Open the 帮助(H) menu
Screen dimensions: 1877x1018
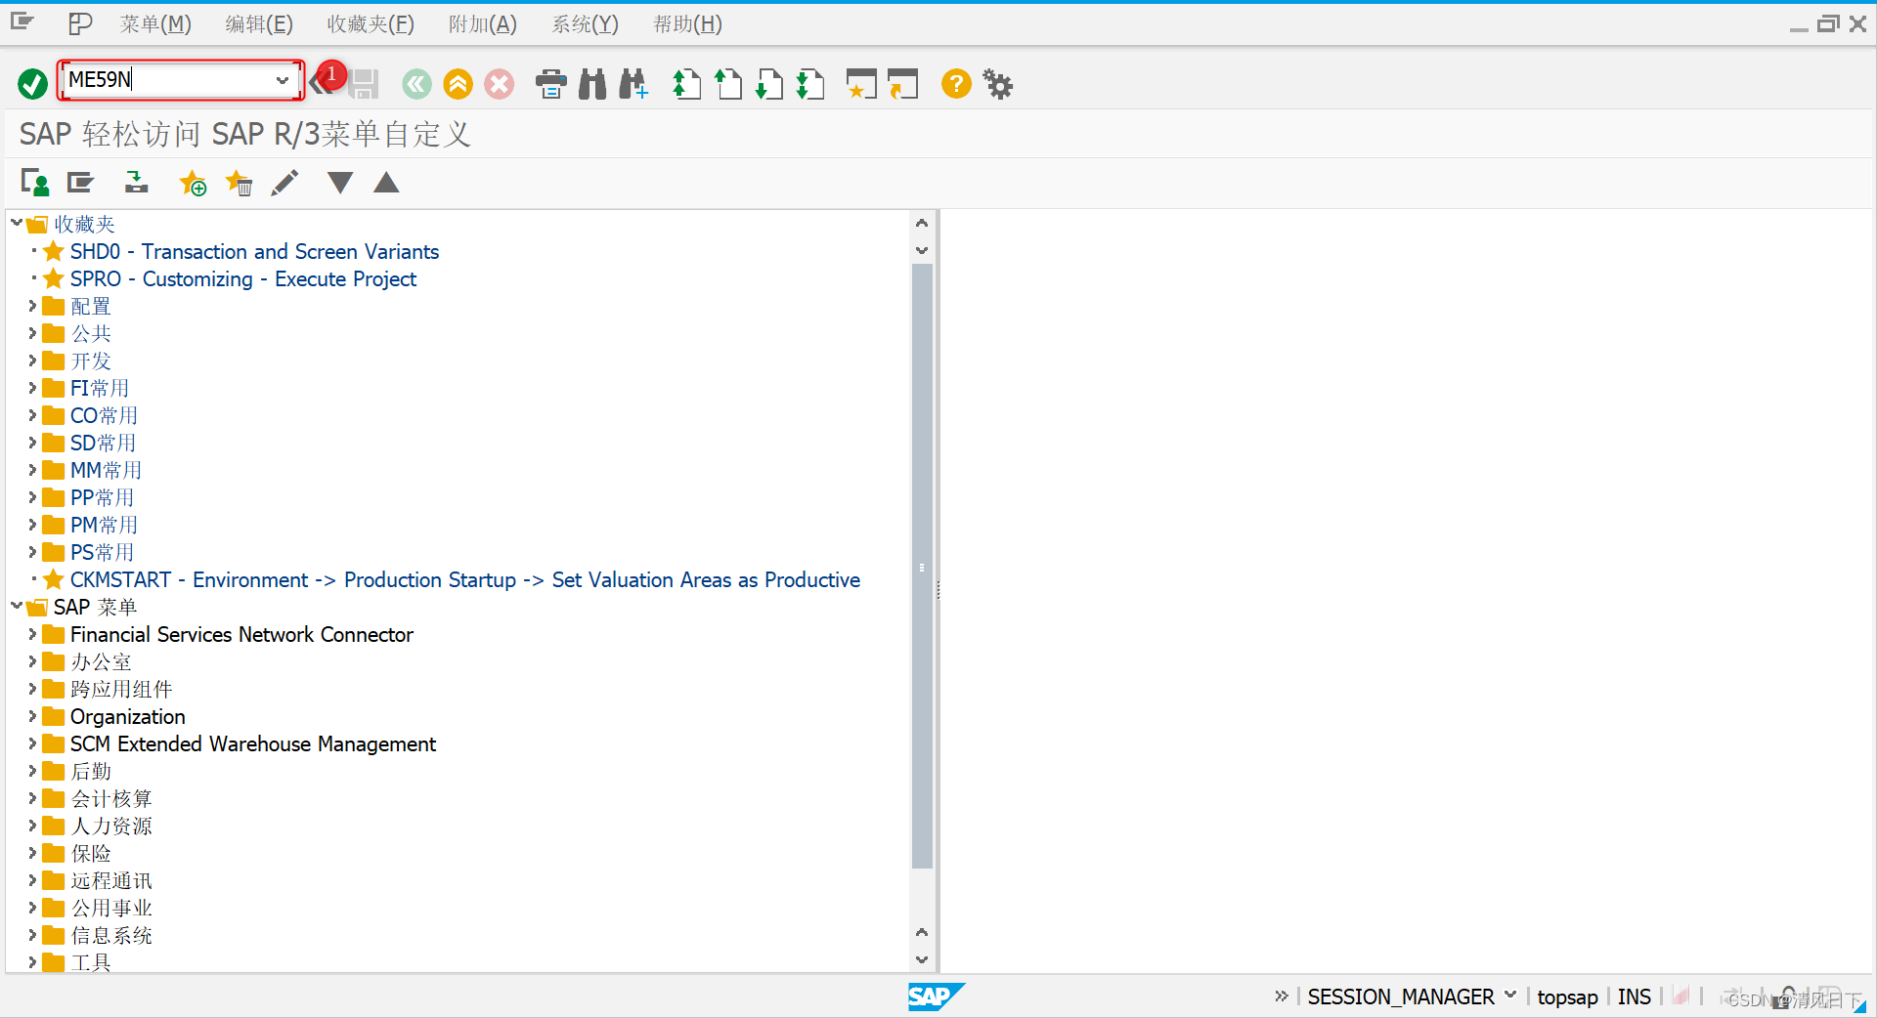click(x=688, y=24)
